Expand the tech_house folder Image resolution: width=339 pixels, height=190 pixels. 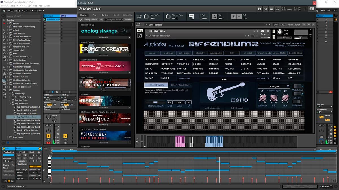point(8,137)
